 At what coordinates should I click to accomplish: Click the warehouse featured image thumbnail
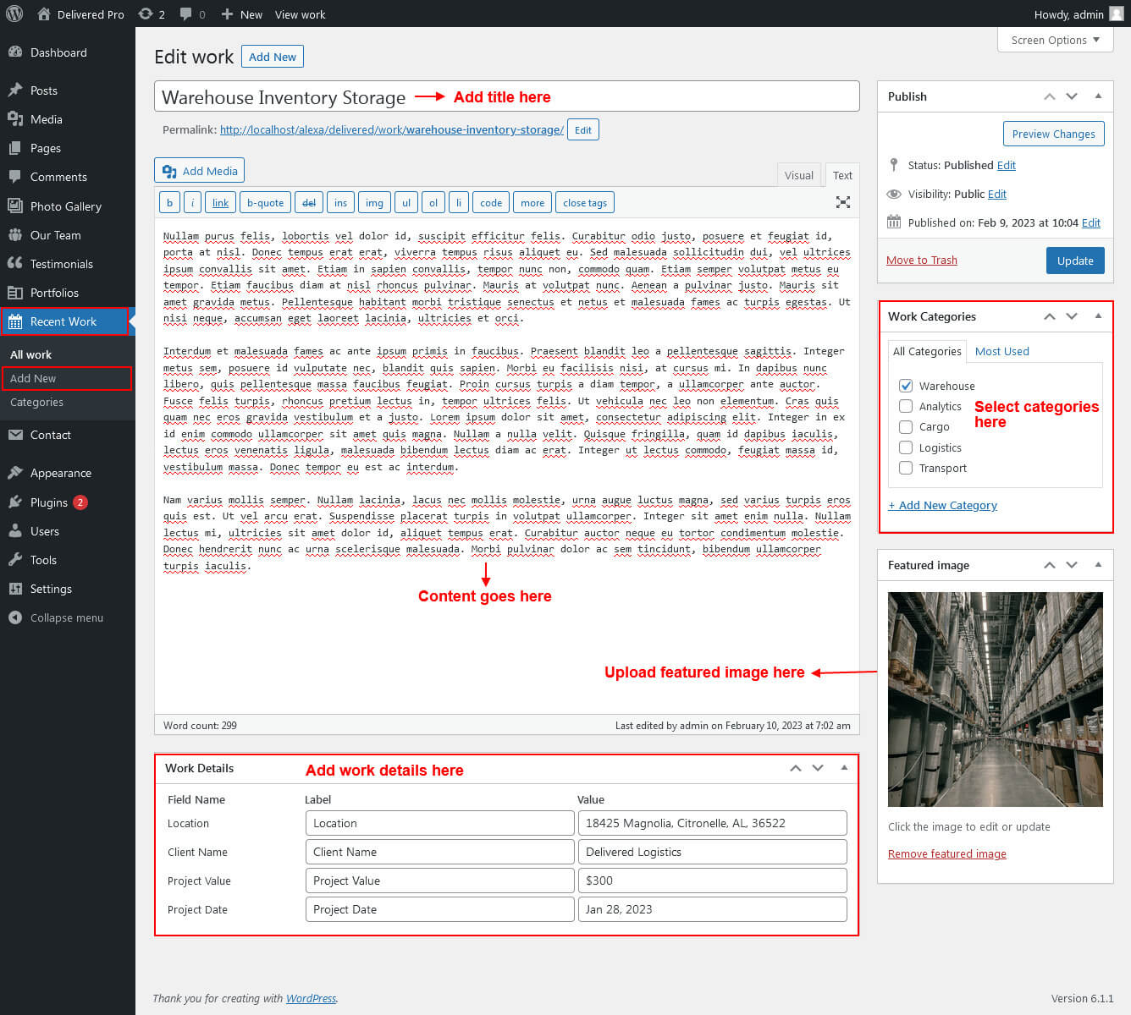click(995, 699)
